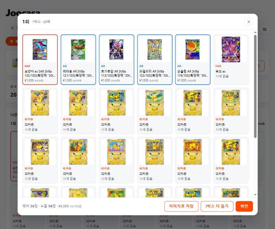Click the dialog's vertical scrollbar thumb
The image size is (275, 229).
pyautogui.click(x=255, y=86)
